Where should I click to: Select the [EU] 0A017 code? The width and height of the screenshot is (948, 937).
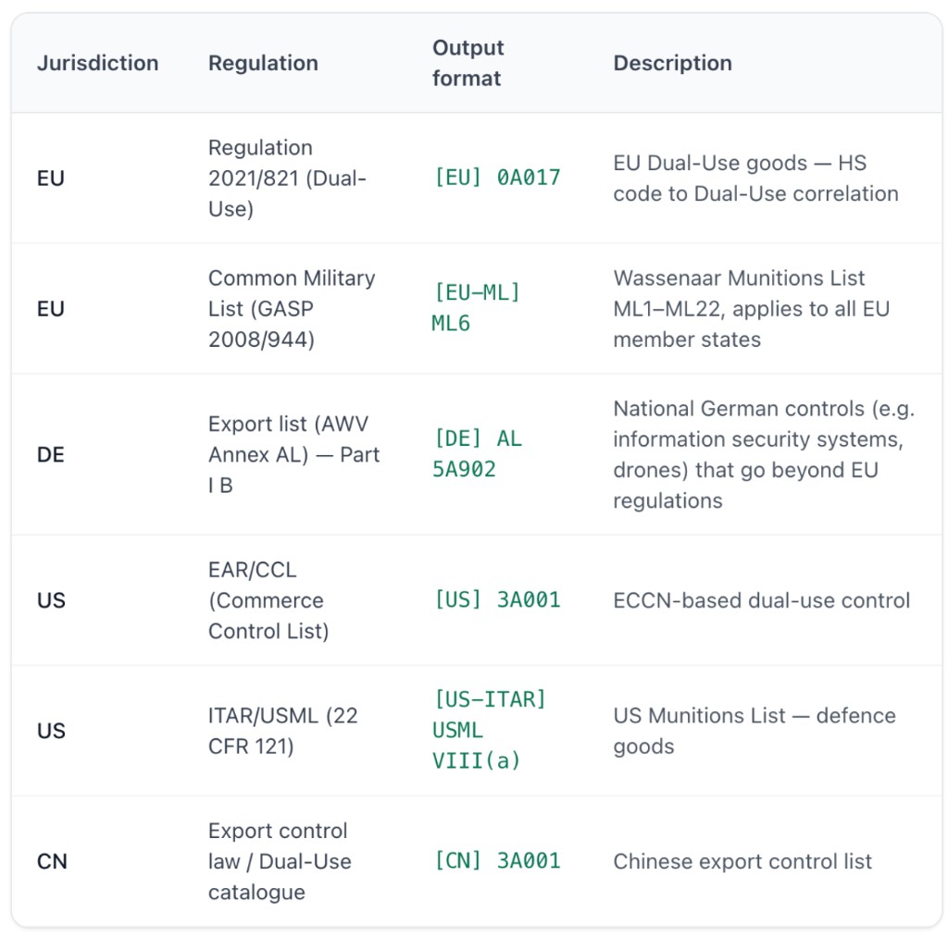point(497,178)
